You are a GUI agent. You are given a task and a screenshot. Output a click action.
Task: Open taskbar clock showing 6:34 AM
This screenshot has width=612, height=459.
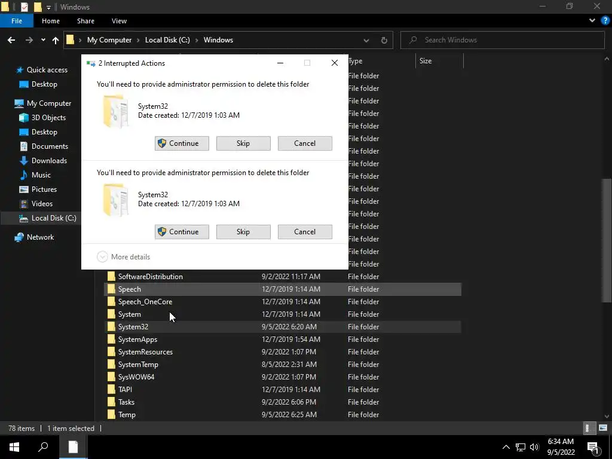(x=561, y=447)
